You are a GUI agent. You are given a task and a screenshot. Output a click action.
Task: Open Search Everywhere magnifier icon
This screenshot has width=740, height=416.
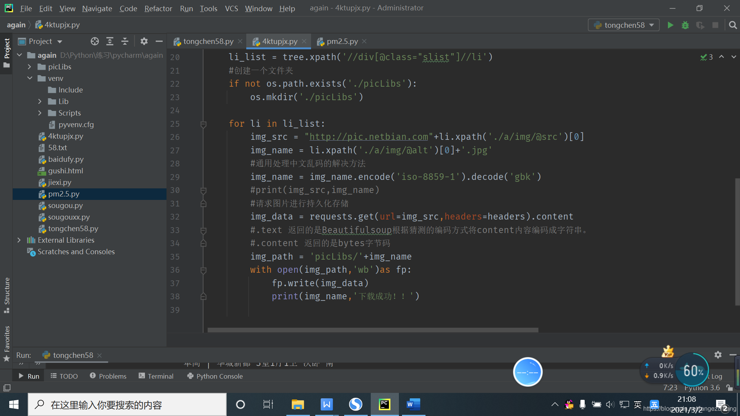click(733, 25)
